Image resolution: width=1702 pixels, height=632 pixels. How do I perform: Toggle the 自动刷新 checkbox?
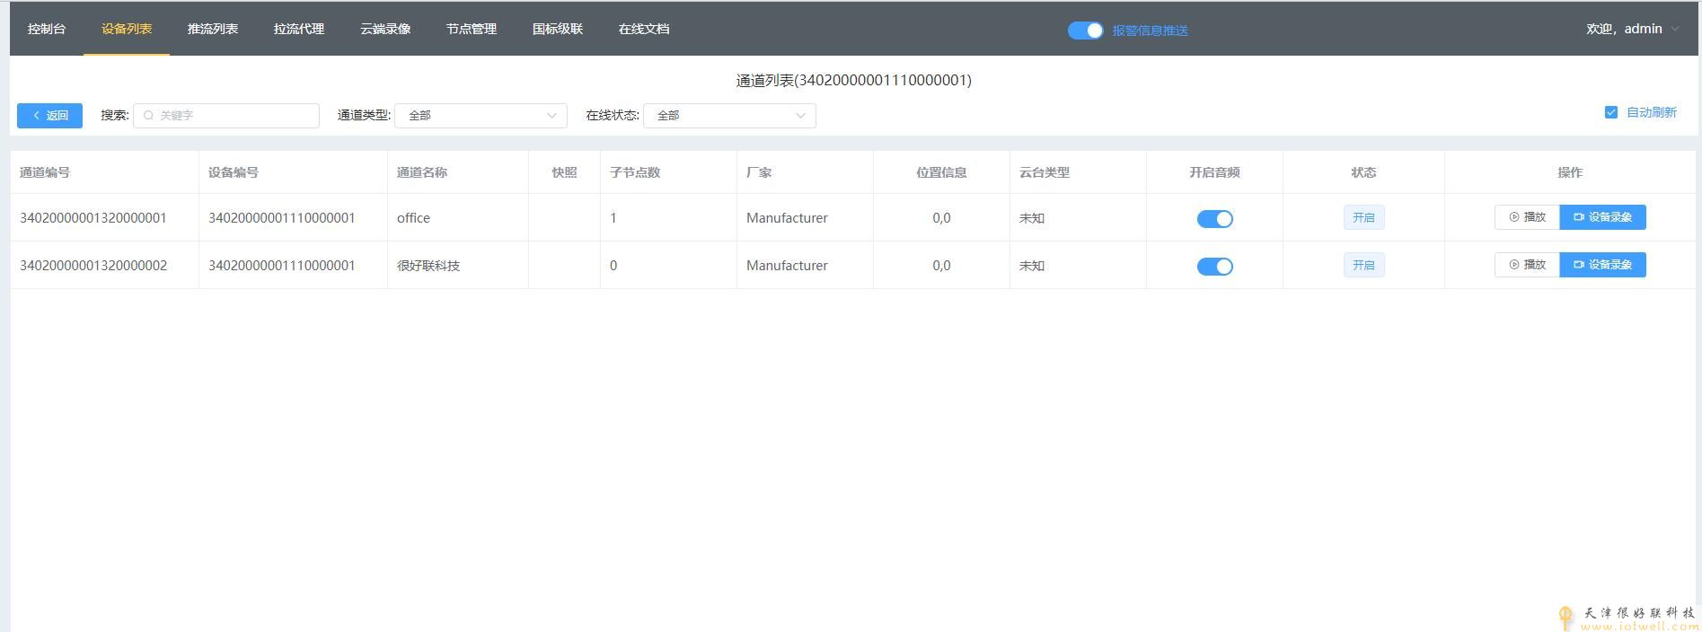pos(1611,112)
